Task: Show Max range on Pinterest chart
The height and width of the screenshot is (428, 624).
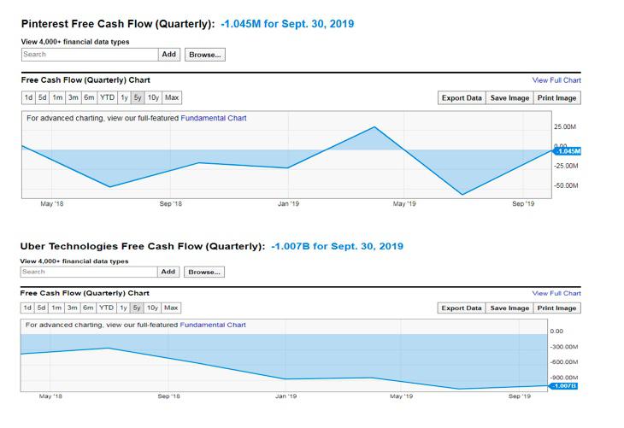Action: 172,97
